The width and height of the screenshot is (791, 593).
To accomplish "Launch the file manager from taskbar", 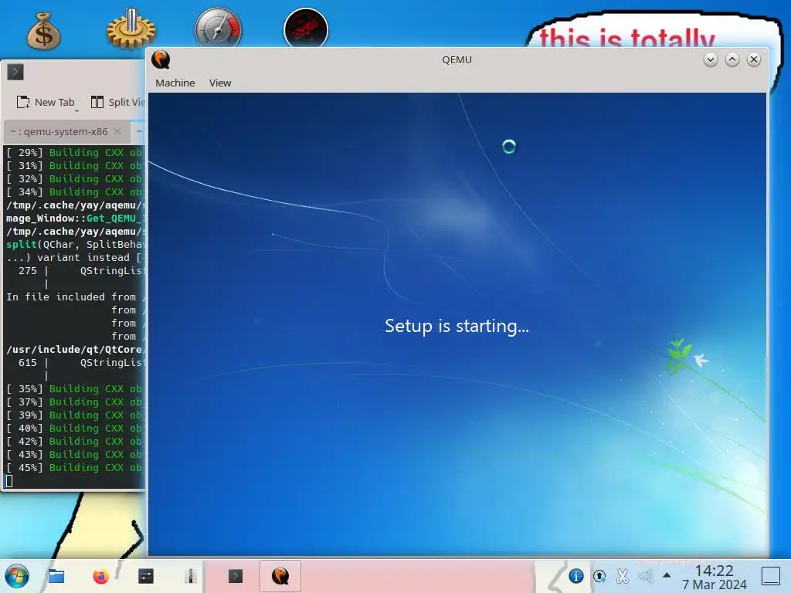I will click(x=56, y=576).
